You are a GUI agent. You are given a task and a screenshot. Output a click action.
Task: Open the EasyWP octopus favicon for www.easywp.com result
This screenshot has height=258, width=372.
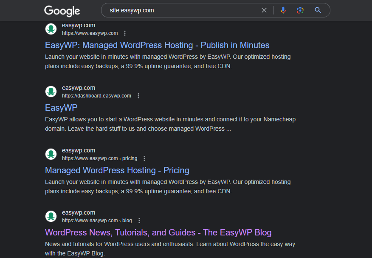pos(51,29)
